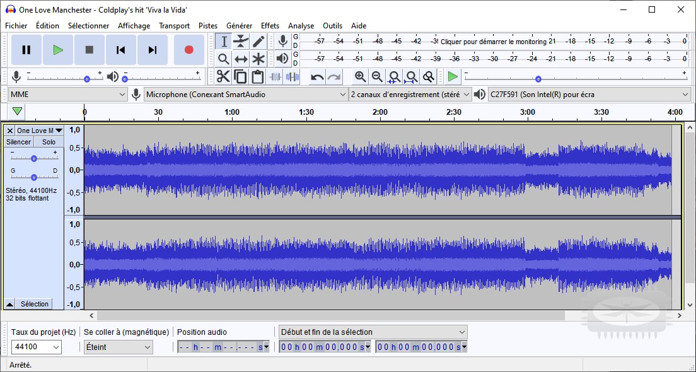This screenshot has width=696, height=372.
Task: Open the Transport menu
Action: 175,26
